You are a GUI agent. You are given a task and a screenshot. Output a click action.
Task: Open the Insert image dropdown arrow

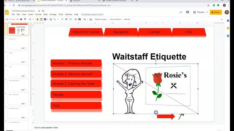(47, 19)
